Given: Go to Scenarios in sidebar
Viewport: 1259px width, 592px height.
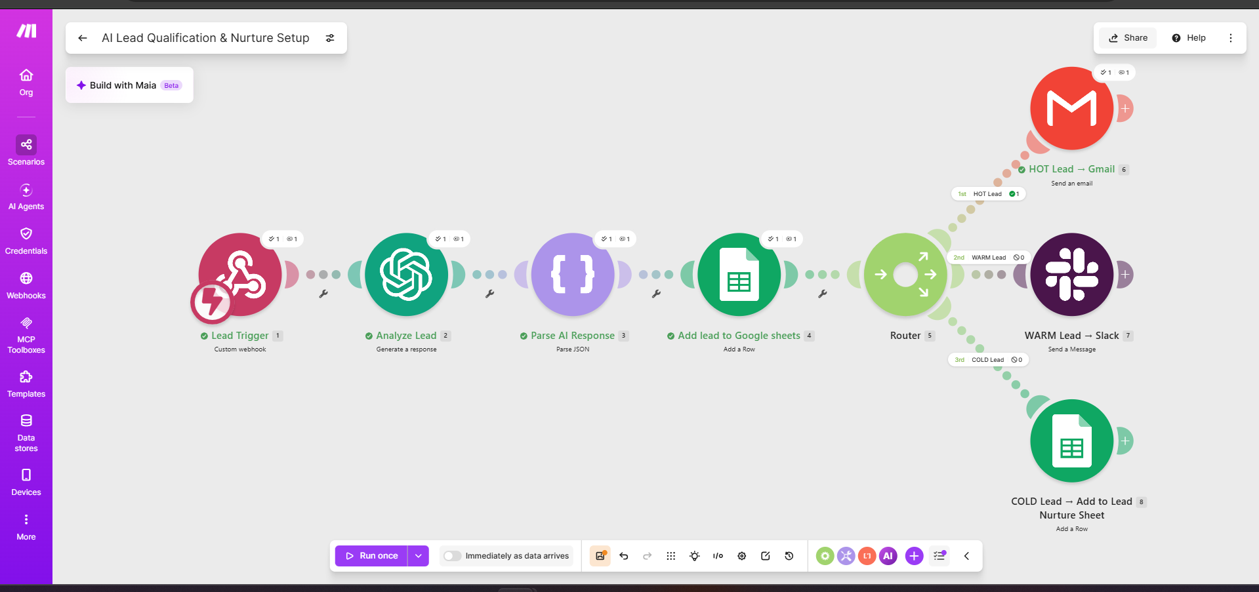Looking at the screenshot, I should 26,151.
